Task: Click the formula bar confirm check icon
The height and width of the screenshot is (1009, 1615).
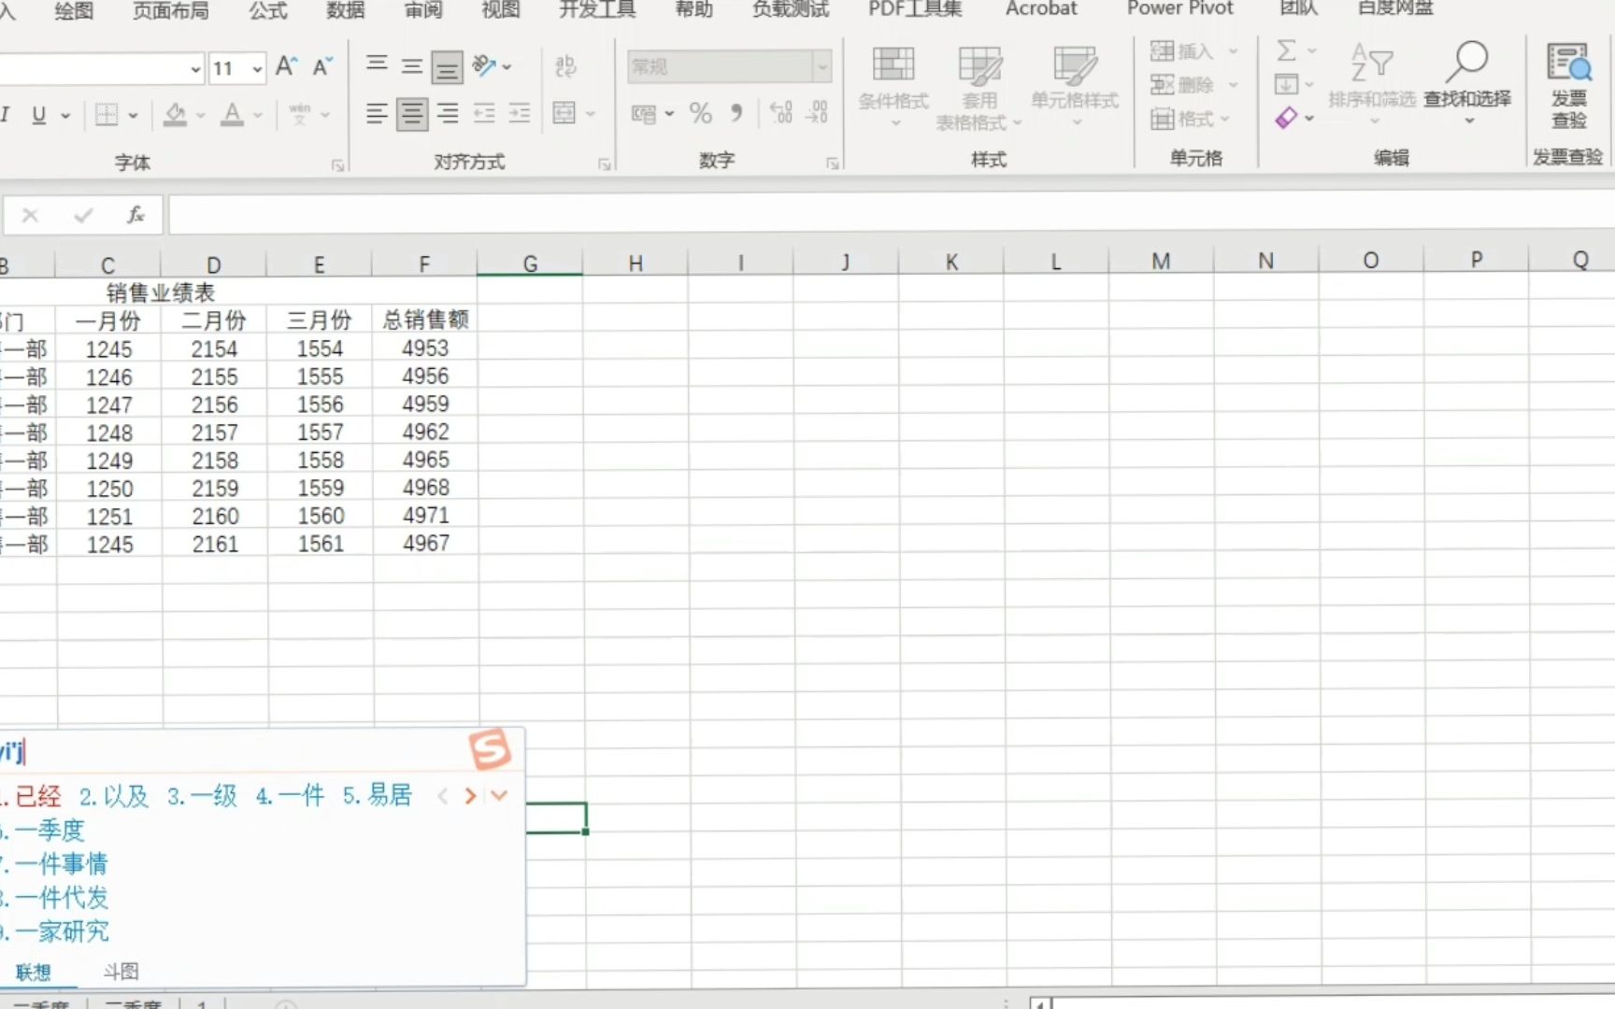Action: (83, 216)
